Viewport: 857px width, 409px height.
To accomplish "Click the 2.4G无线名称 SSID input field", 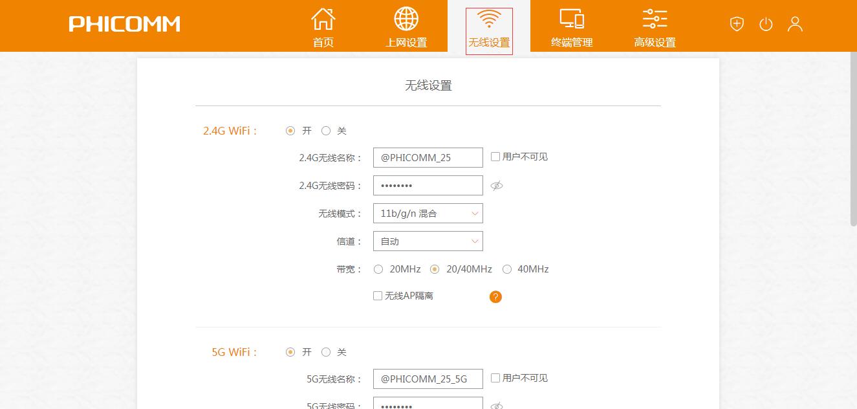I will click(x=428, y=157).
